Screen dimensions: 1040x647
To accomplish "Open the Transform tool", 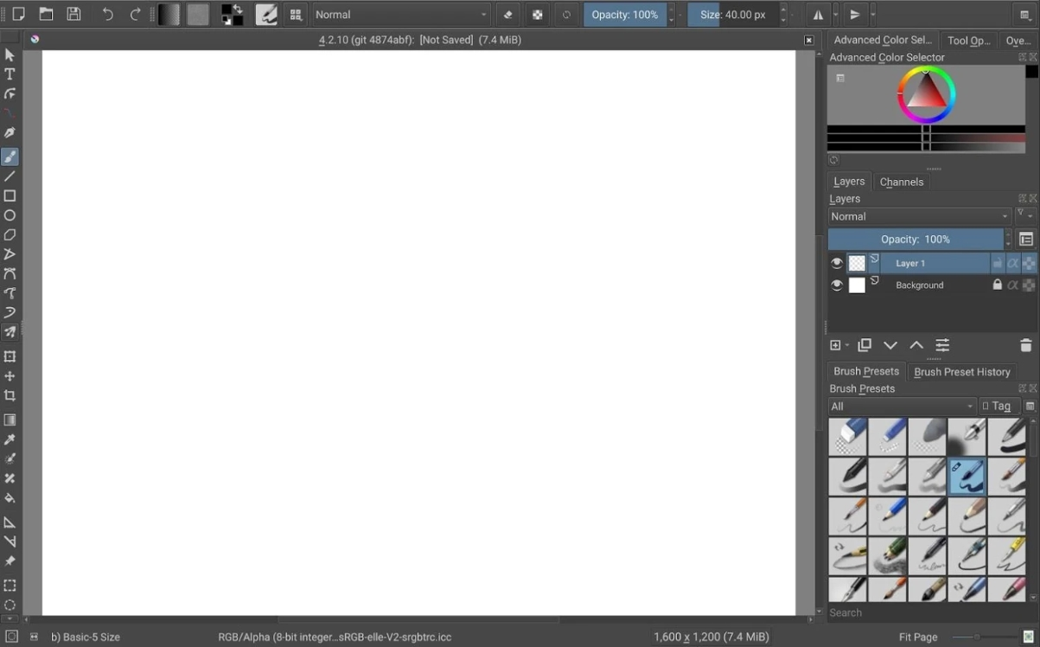I will [10, 356].
